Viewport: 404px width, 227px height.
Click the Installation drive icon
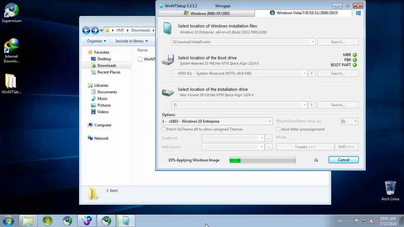[168, 92]
